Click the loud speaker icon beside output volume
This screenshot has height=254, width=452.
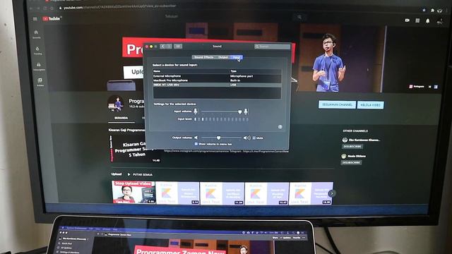pos(246,138)
